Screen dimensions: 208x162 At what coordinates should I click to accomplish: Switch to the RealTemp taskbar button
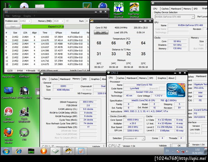coord(68,151)
